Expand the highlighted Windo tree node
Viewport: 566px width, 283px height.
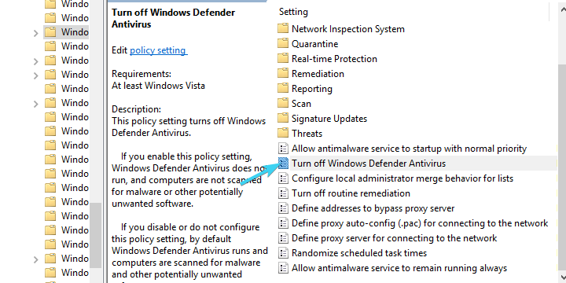[x=35, y=33]
